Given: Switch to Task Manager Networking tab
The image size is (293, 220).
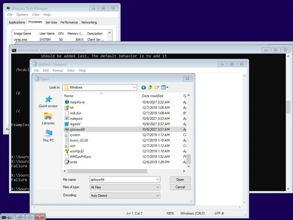Looking at the screenshot, I should tap(89, 22).
